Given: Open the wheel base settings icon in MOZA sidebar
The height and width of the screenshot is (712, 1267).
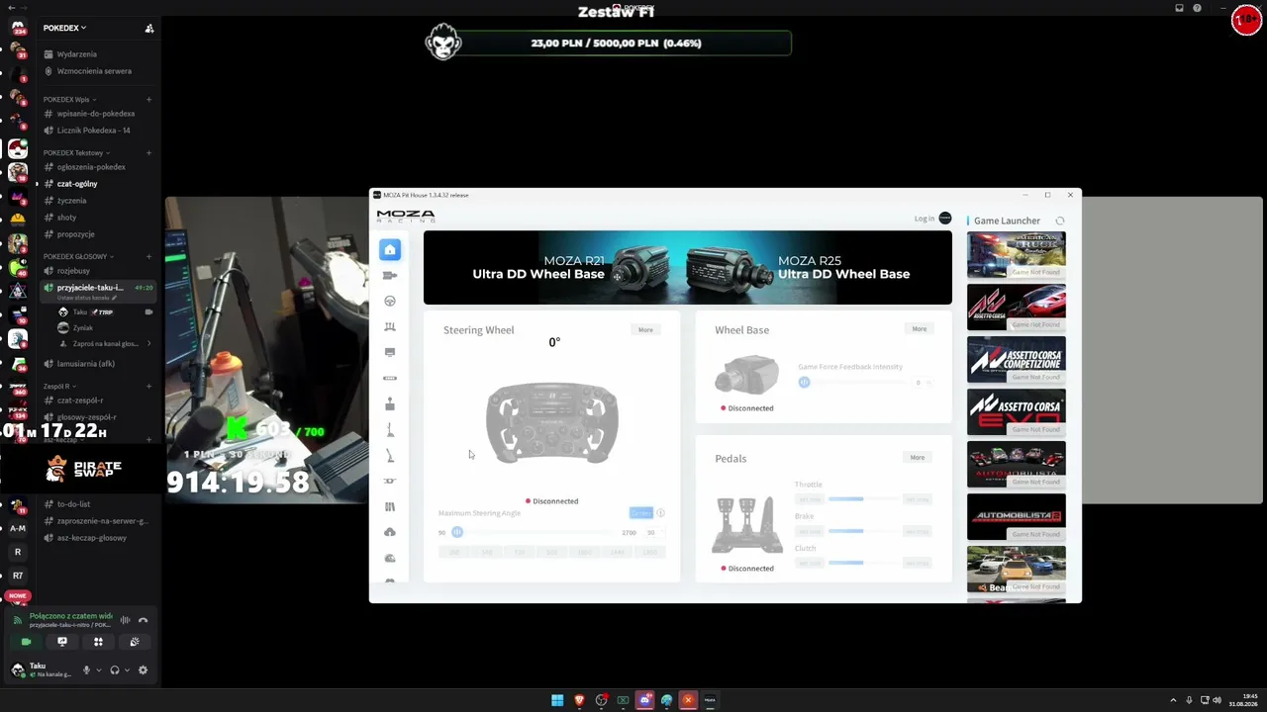Looking at the screenshot, I should coord(390,276).
